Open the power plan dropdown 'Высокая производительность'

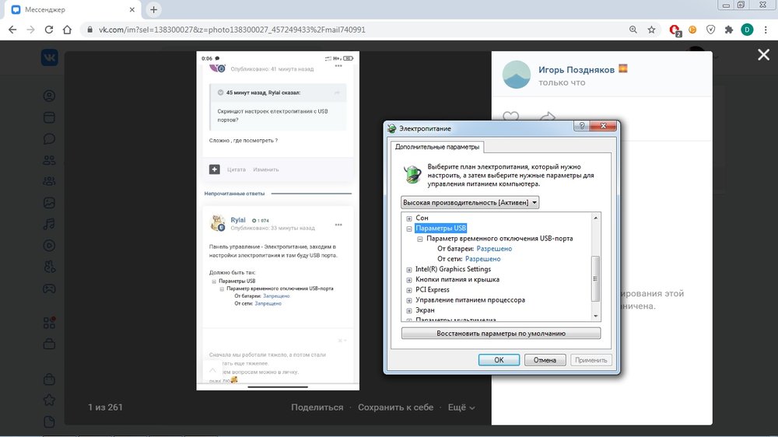click(470, 202)
